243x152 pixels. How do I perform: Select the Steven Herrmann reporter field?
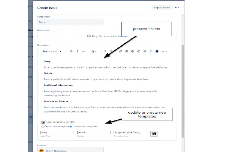(70, 150)
